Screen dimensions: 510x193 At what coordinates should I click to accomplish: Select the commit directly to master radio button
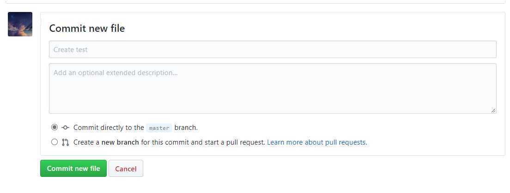click(55, 128)
